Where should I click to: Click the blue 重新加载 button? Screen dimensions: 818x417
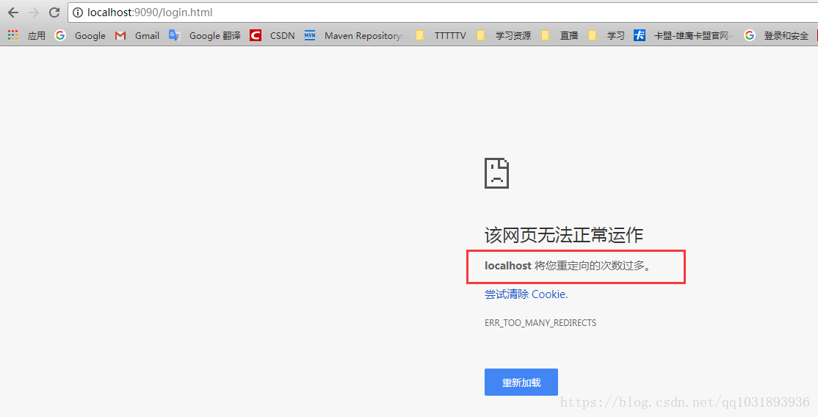coord(521,382)
